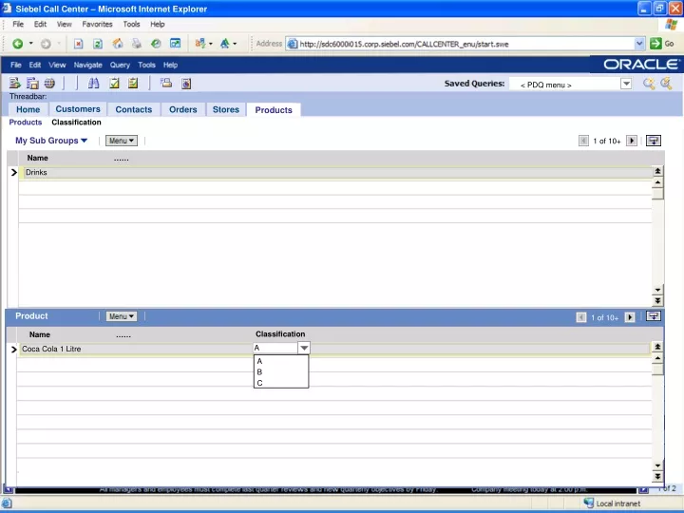Click the toggle layout icon in Sub Groups applet
The width and height of the screenshot is (684, 513).
click(653, 141)
